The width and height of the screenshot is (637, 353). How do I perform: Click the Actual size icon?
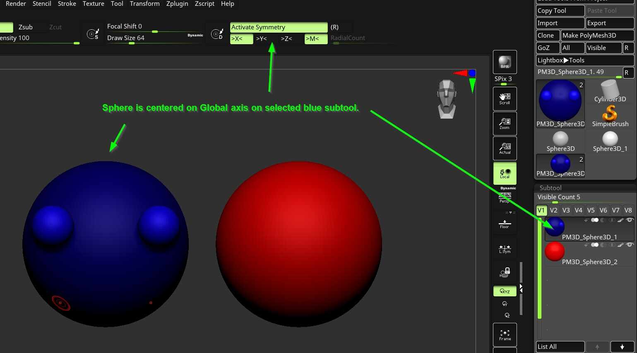pyautogui.click(x=505, y=148)
